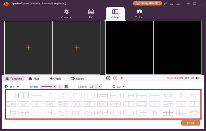Click the orange Export button
The image size is (206, 131).
click(191, 123)
